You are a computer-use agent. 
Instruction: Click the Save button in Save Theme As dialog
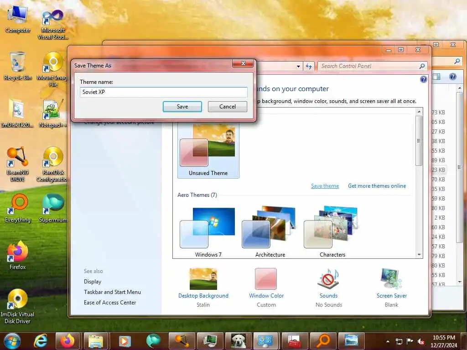point(182,107)
